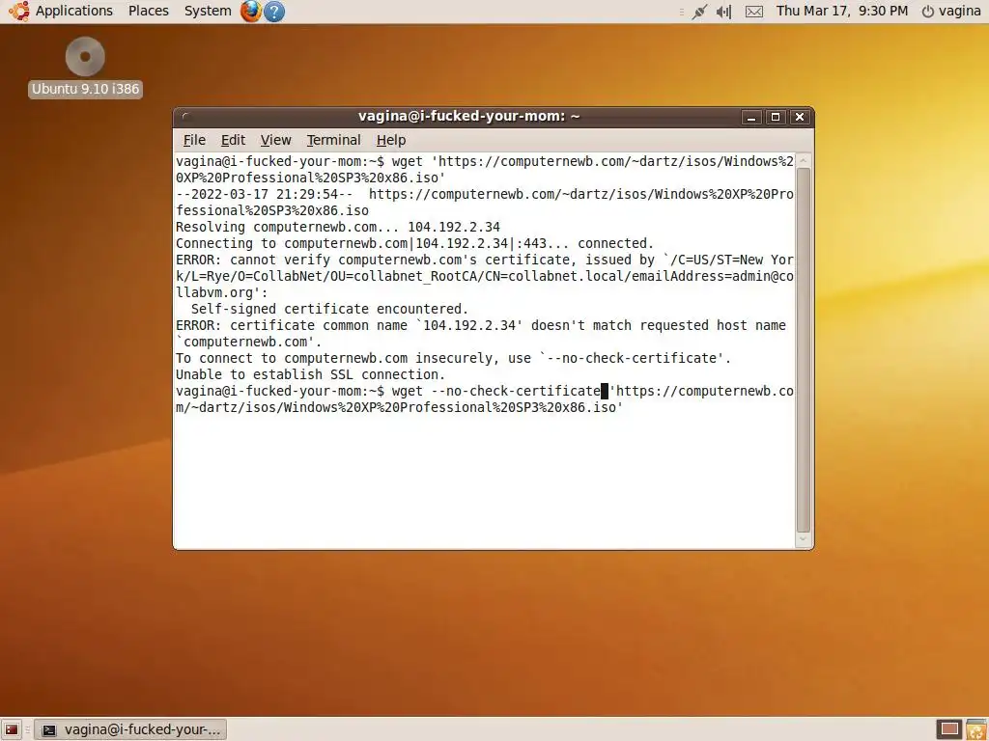
Task: Click 'Unable to establish SSL connection.' text
Action: click(310, 374)
